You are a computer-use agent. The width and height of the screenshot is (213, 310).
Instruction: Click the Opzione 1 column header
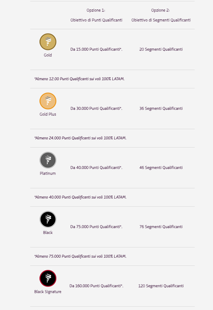pyautogui.click(x=96, y=15)
